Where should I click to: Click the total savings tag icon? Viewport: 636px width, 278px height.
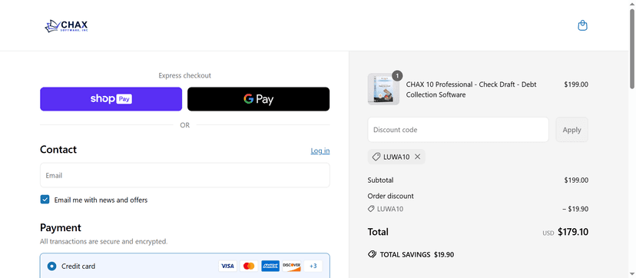[372, 254]
